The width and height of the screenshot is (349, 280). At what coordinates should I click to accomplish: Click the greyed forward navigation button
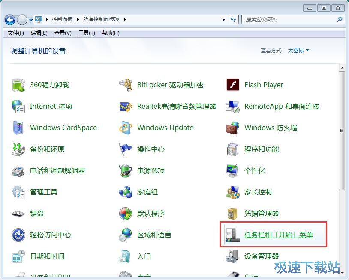(x=22, y=20)
